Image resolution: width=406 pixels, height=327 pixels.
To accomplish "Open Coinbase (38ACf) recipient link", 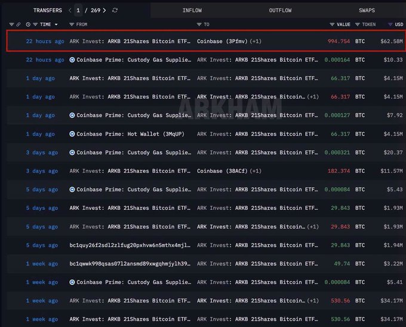I will coord(222,171).
